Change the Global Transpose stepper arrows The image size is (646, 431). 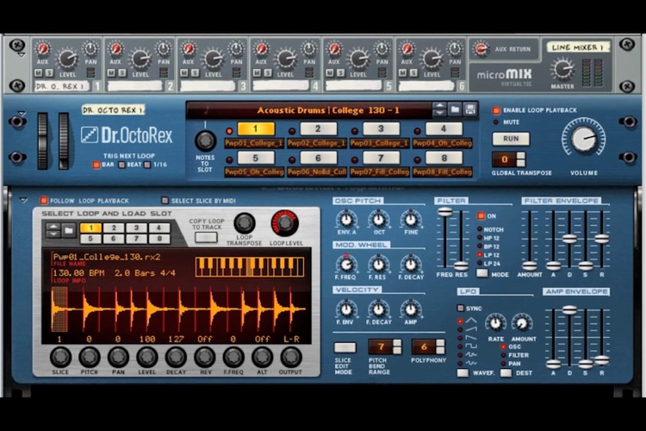521,159
